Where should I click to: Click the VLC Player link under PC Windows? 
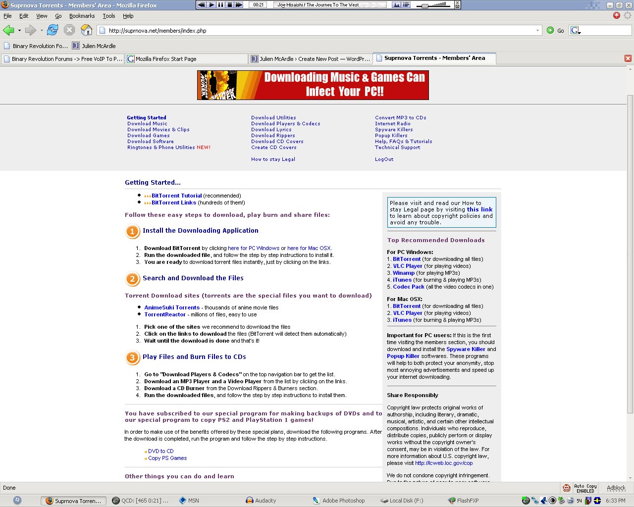click(408, 266)
